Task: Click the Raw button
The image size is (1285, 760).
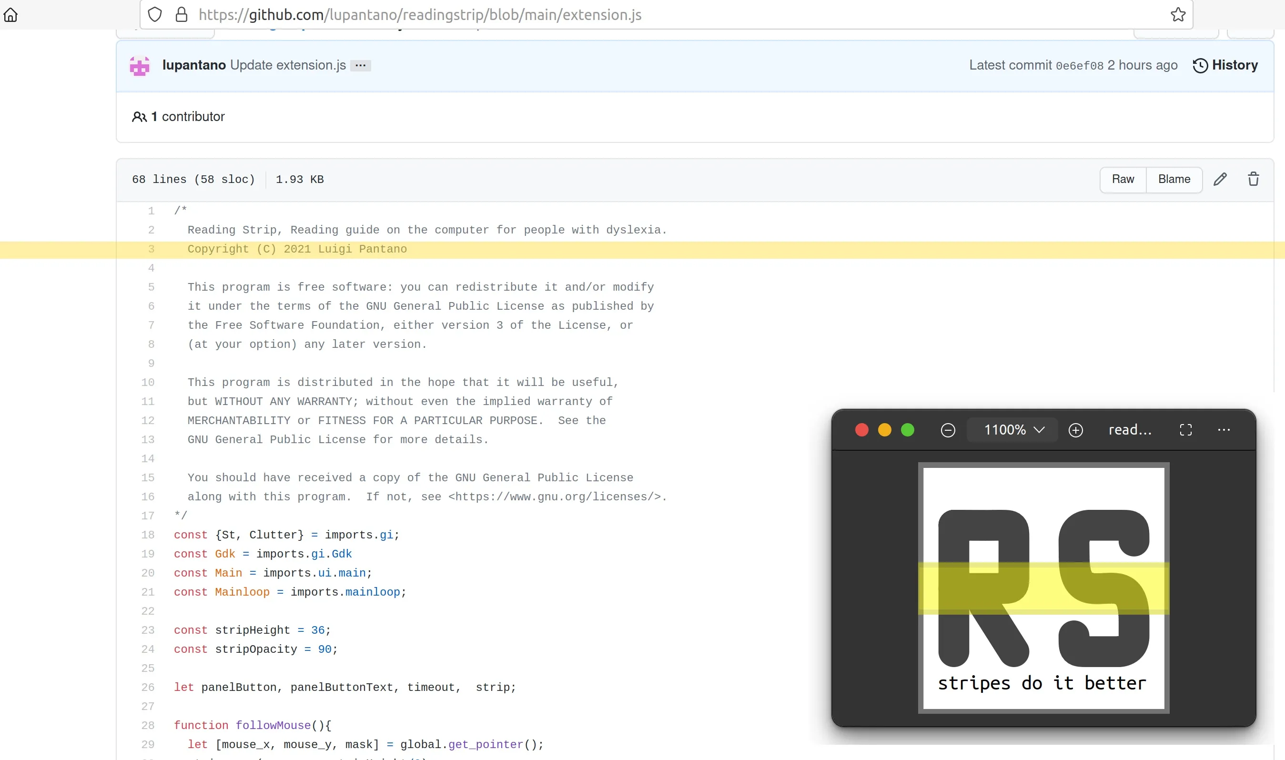Action: pos(1123,179)
